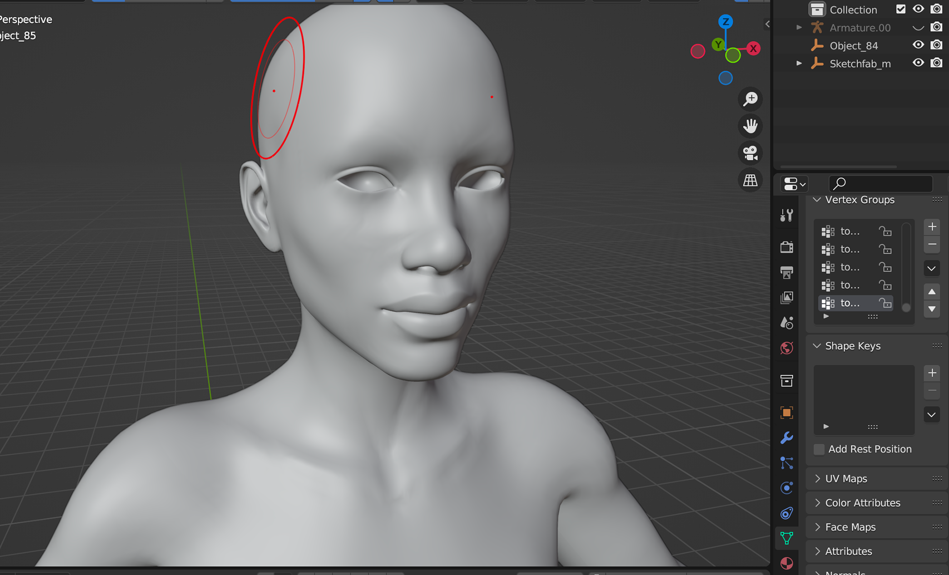Add a new vertex group

click(x=932, y=227)
